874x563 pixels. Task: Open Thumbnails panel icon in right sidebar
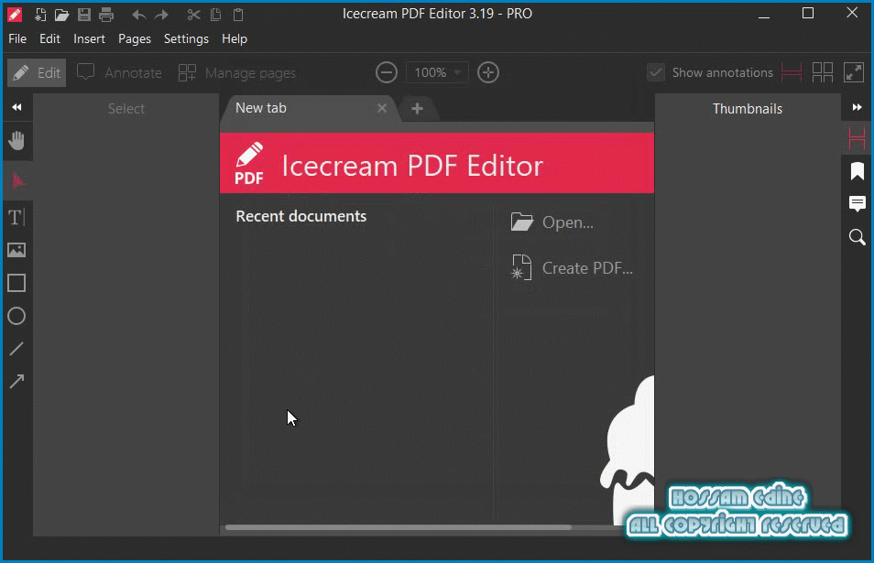click(x=858, y=138)
